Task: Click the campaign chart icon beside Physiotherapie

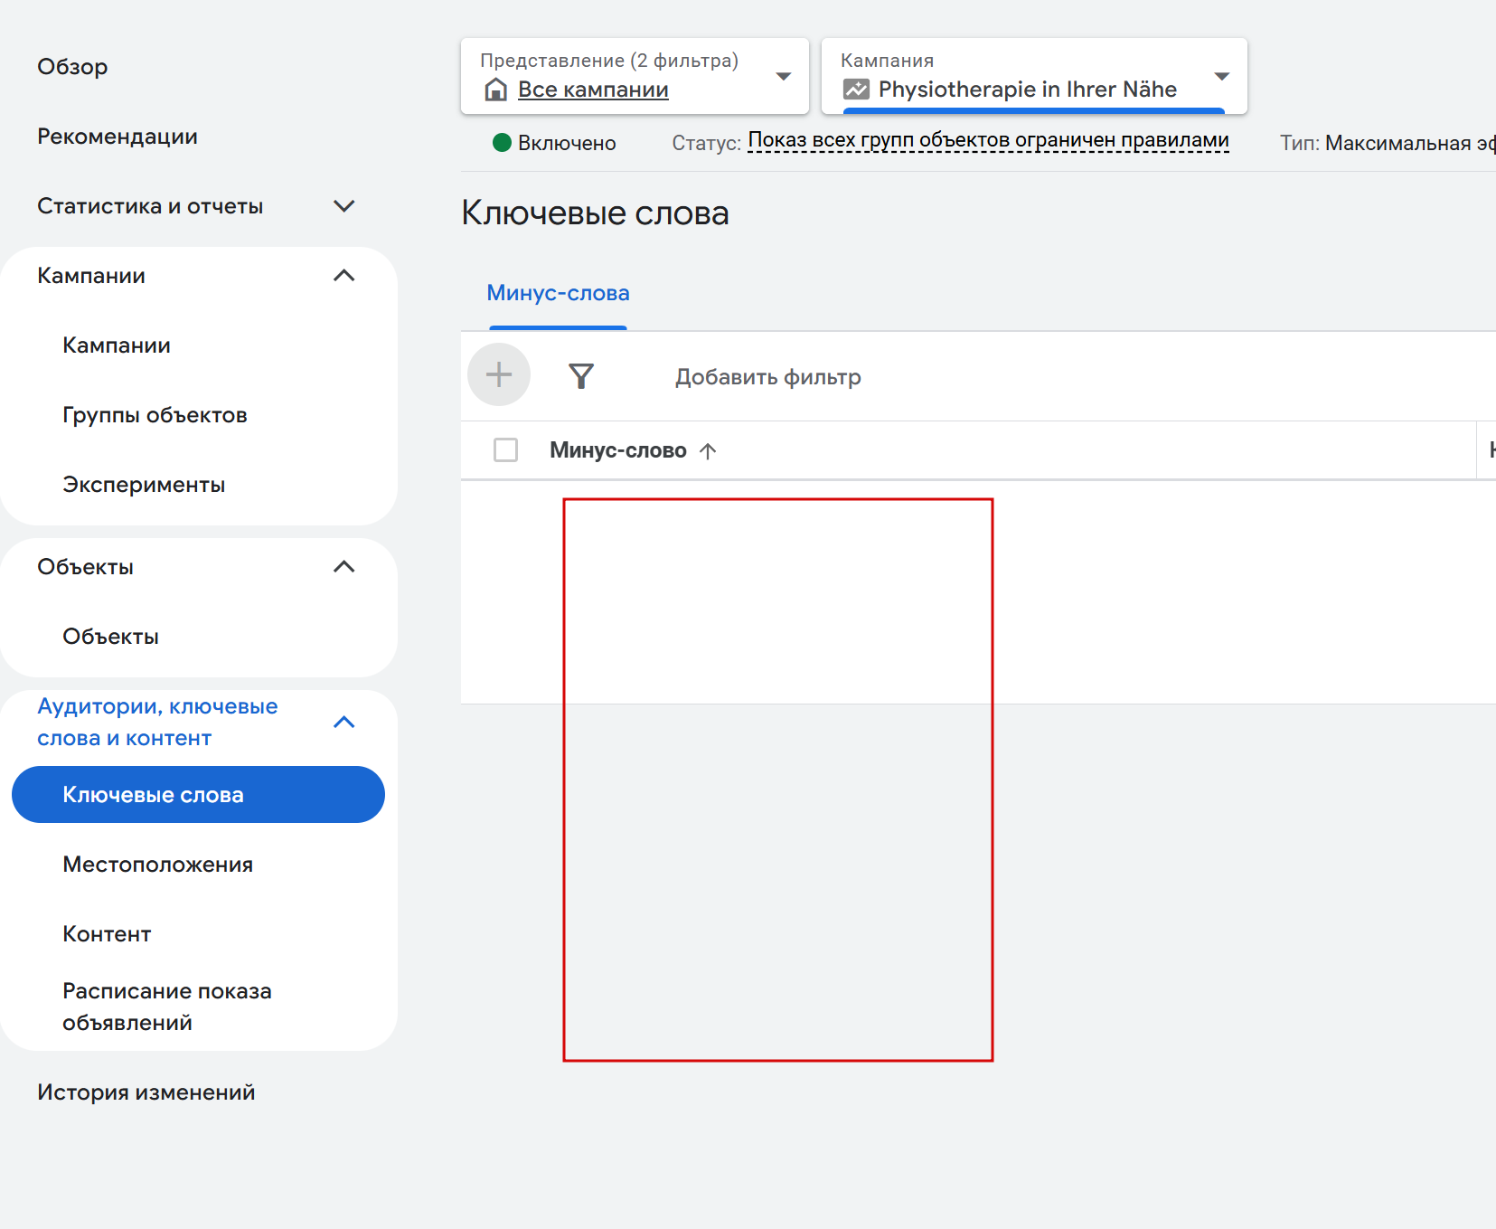Action: click(x=855, y=90)
